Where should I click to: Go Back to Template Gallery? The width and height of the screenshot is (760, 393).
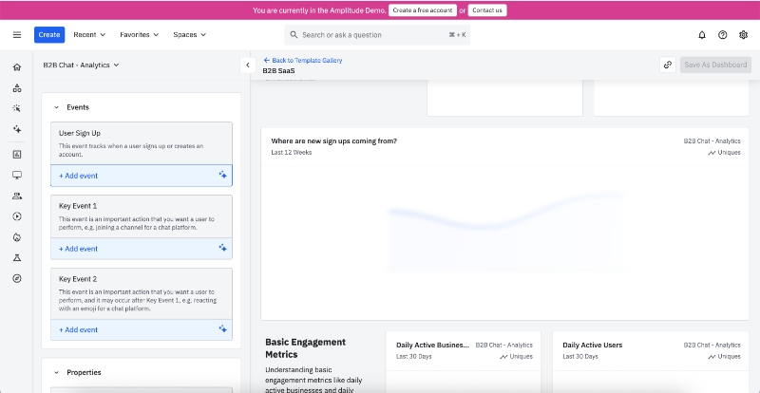coord(303,61)
